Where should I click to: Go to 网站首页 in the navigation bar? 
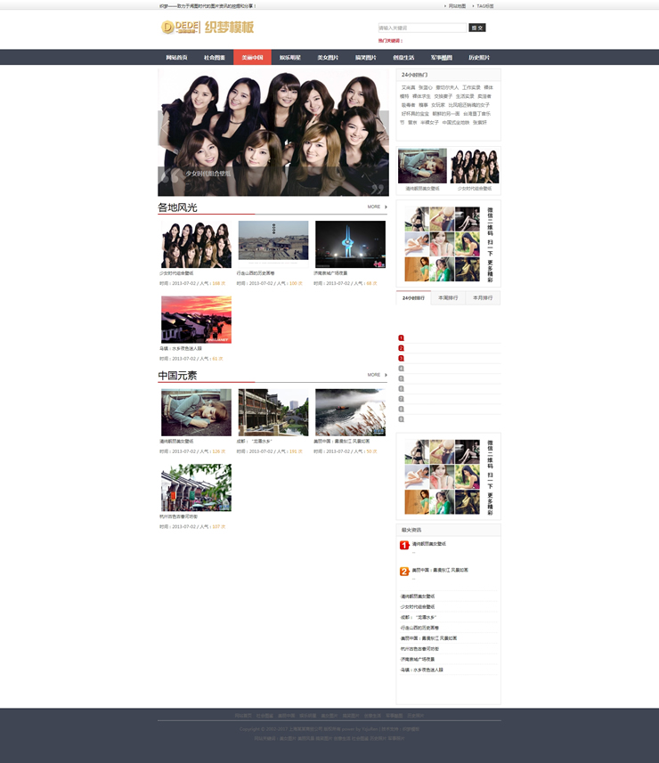pos(176,57)
